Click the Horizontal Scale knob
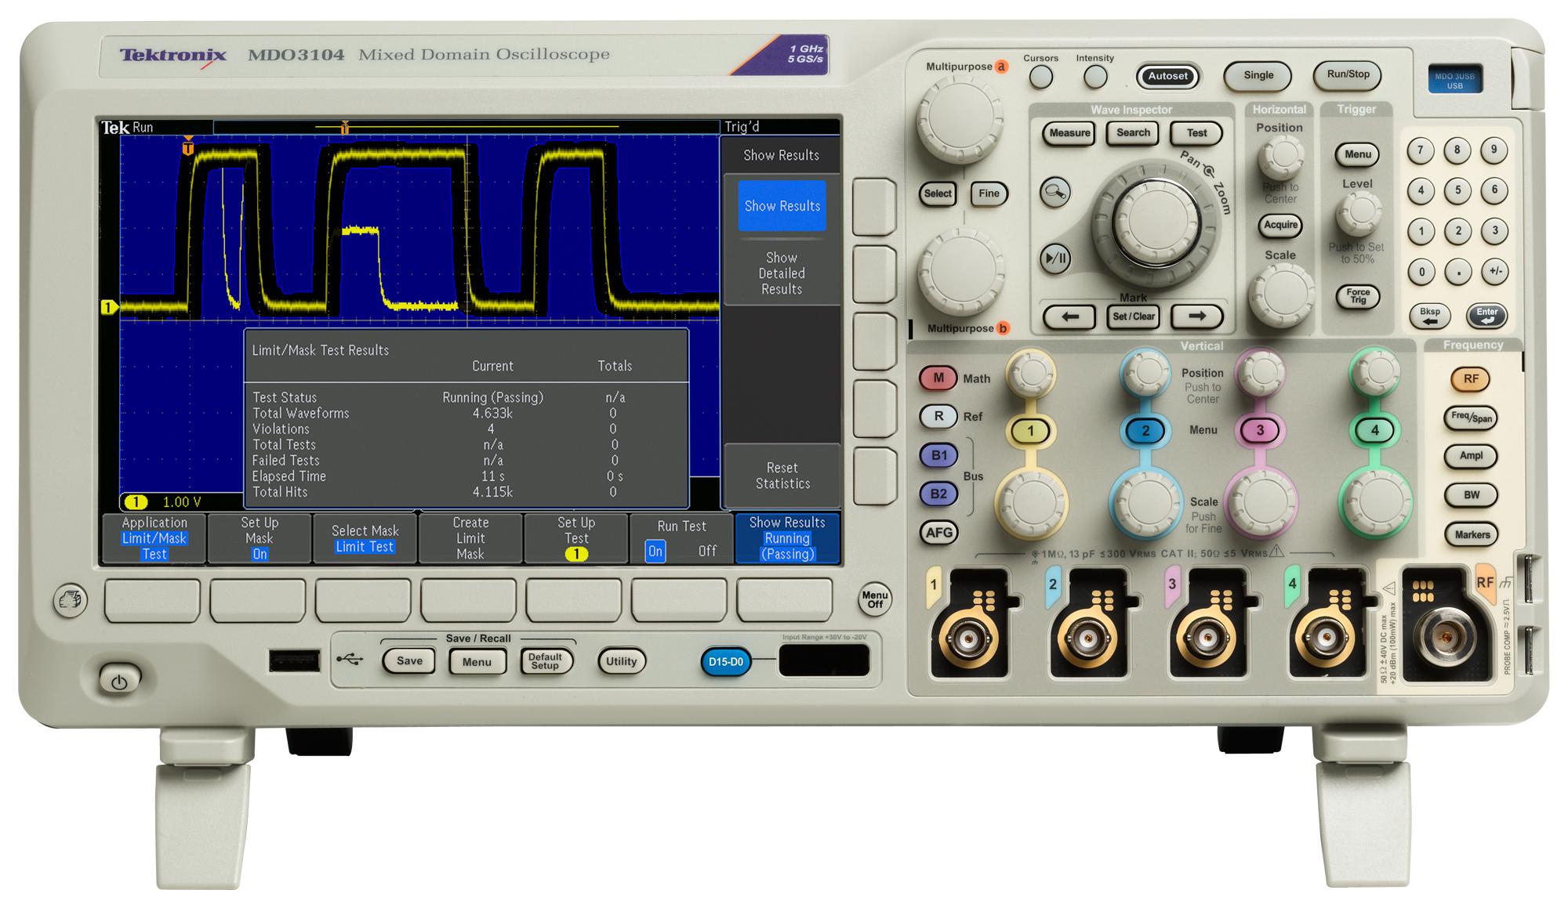Image resolution: width=1568 pixels, height=908 pixels. 1281,295
